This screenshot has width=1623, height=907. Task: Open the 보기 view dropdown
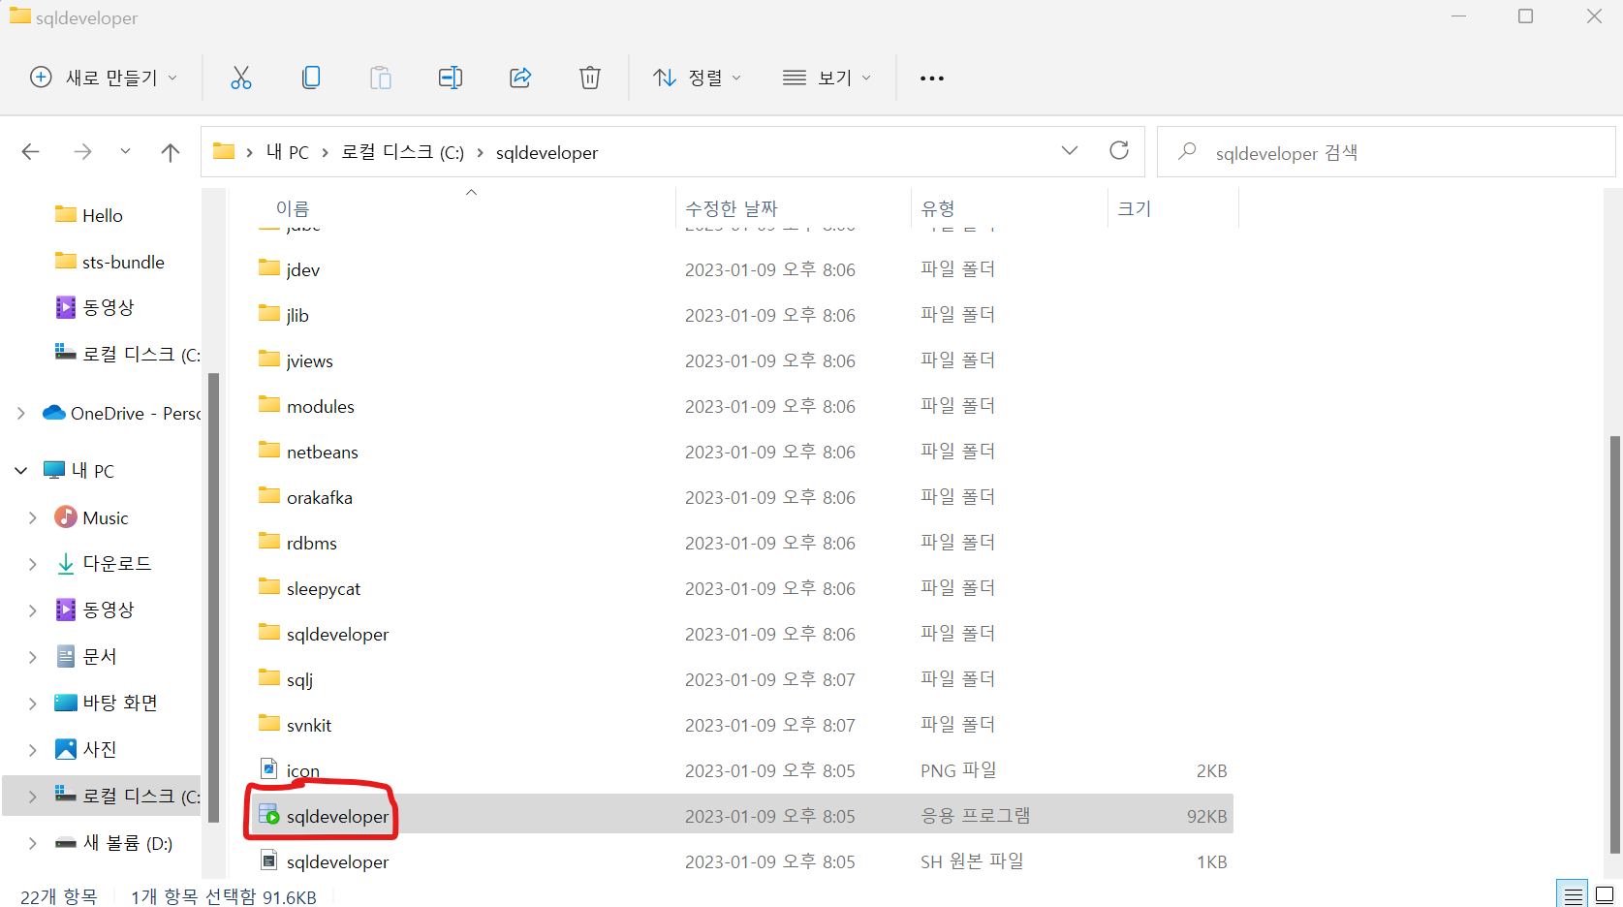827,78
